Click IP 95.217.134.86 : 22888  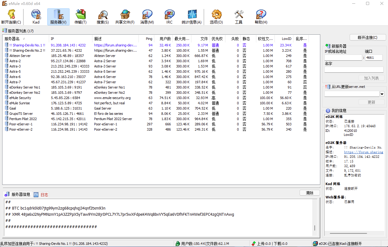click(x=68, y=61)
